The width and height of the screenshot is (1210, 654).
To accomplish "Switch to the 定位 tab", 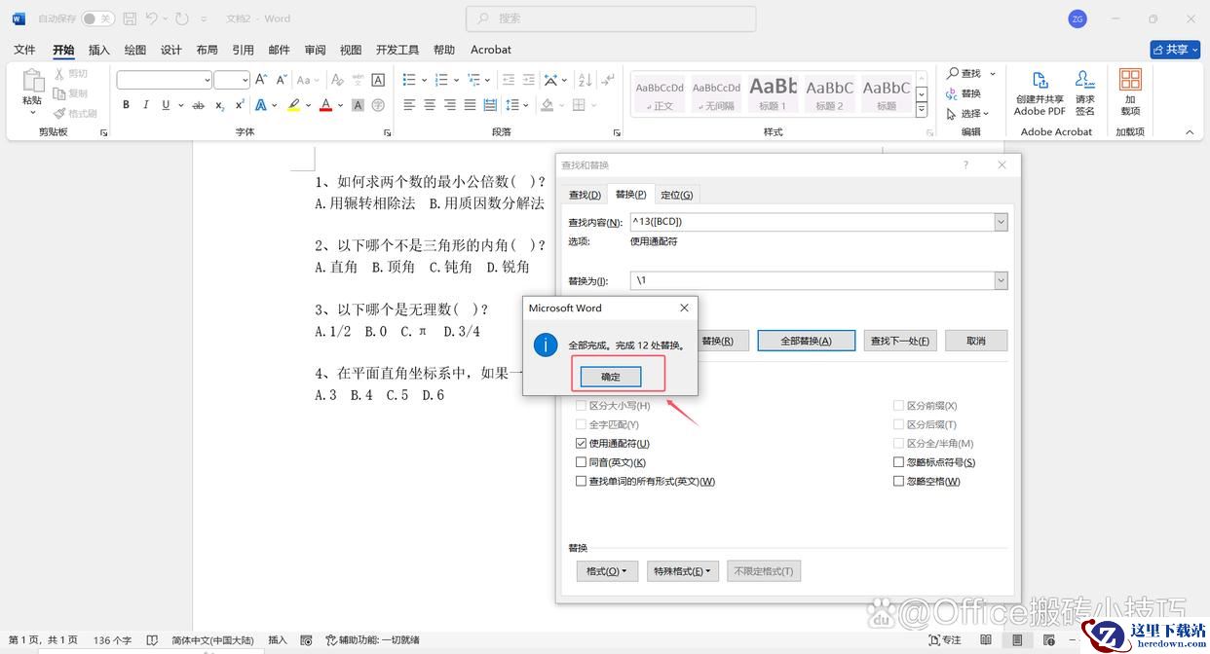I will click(x=676, y=195).
